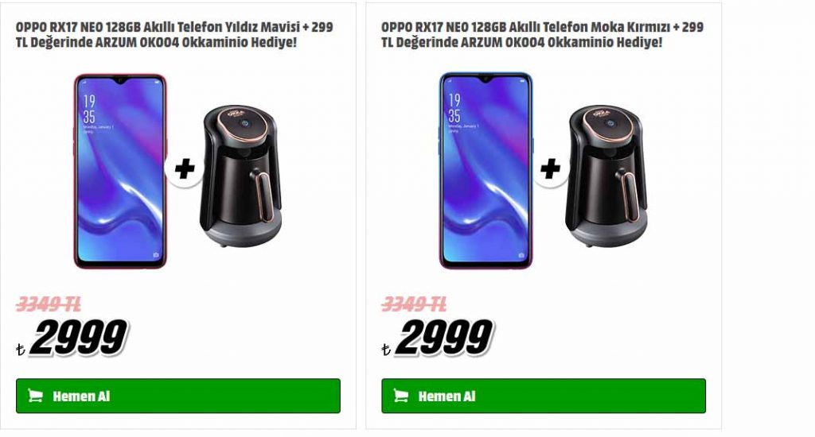Click the 2999 price in the right card
Viewport: 815px width, 437px height.
point(444,338)
